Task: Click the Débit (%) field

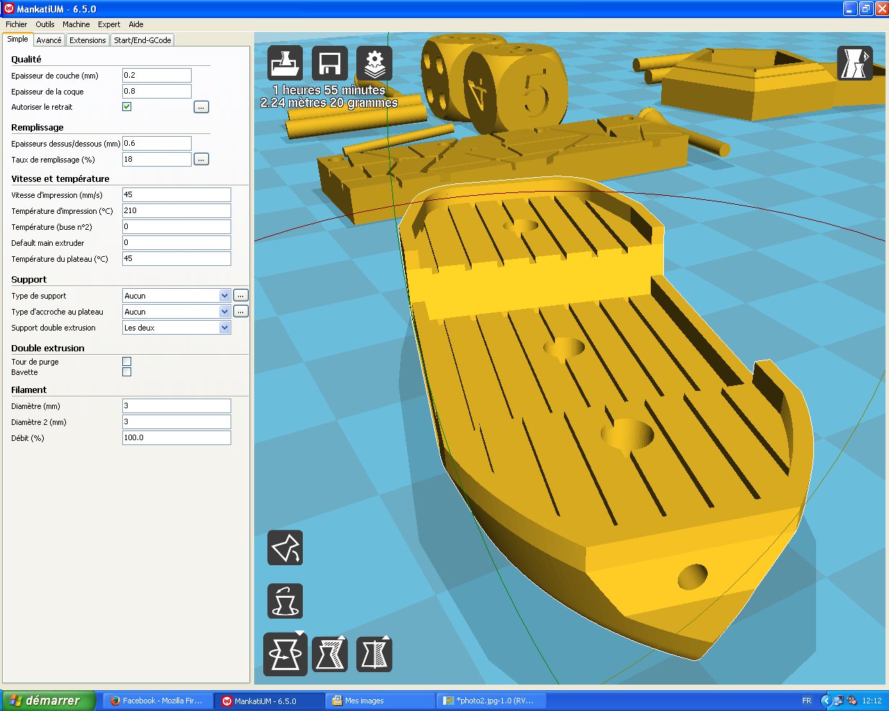Action: 176,437
